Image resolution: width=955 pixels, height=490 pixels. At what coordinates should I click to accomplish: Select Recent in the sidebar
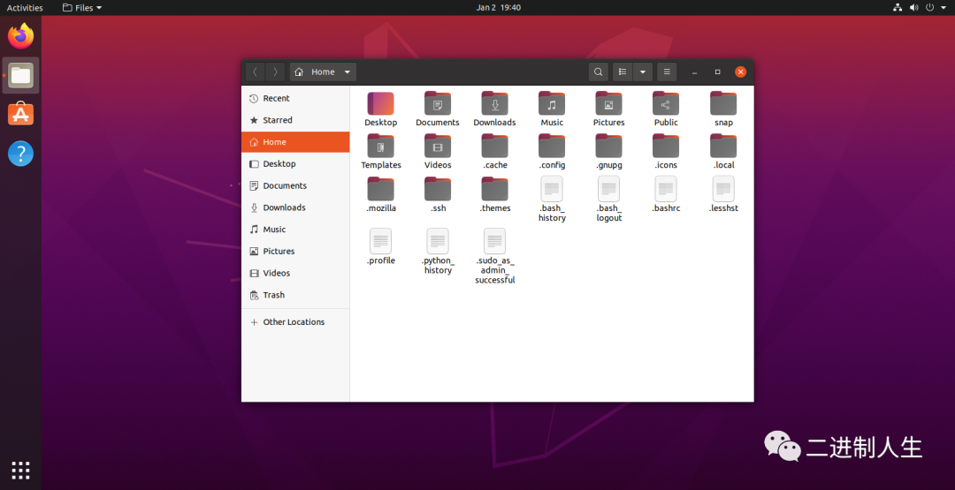(x=276, y=99)
